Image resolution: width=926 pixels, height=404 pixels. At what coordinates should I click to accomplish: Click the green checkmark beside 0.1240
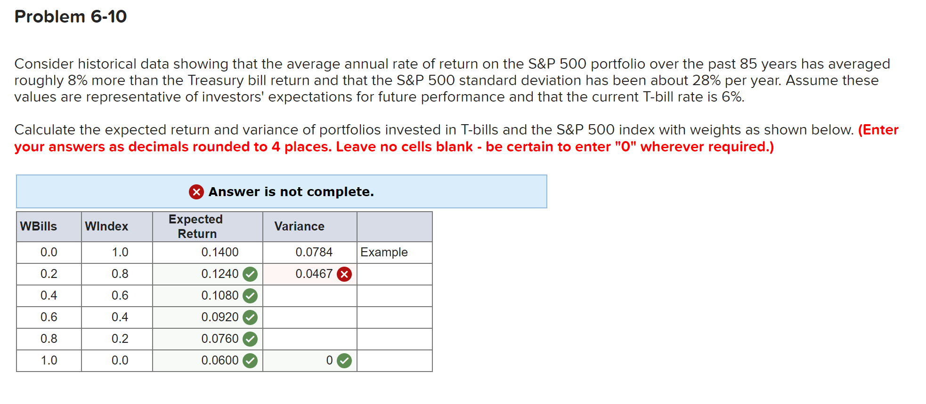(250, 274)
